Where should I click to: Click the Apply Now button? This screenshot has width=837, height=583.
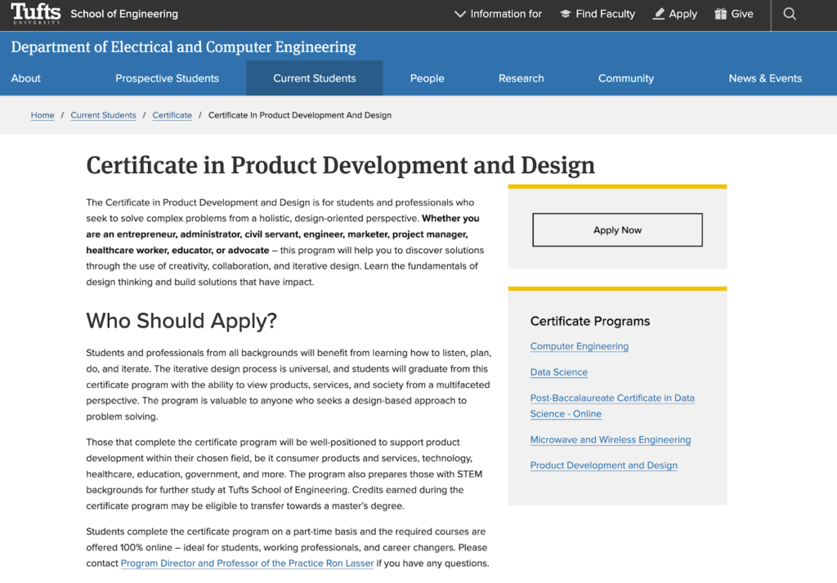pos(617,230)
